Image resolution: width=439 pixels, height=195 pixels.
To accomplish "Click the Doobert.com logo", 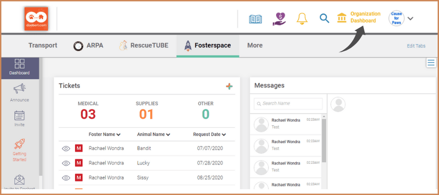I will [36, 19].
